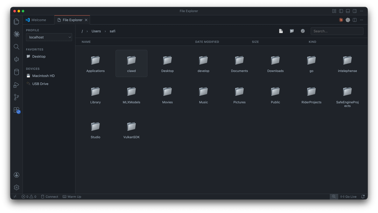This screenshot has height=213, width=378.
Task: Toggle the secondary side bar visibility
Action: [355, 11]
